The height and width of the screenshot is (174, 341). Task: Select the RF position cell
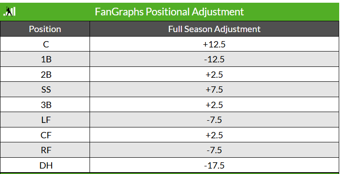45,150
